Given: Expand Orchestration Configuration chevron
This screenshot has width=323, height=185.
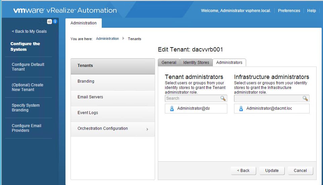Looking at the screenshot, I should click(x=147, y=129).
